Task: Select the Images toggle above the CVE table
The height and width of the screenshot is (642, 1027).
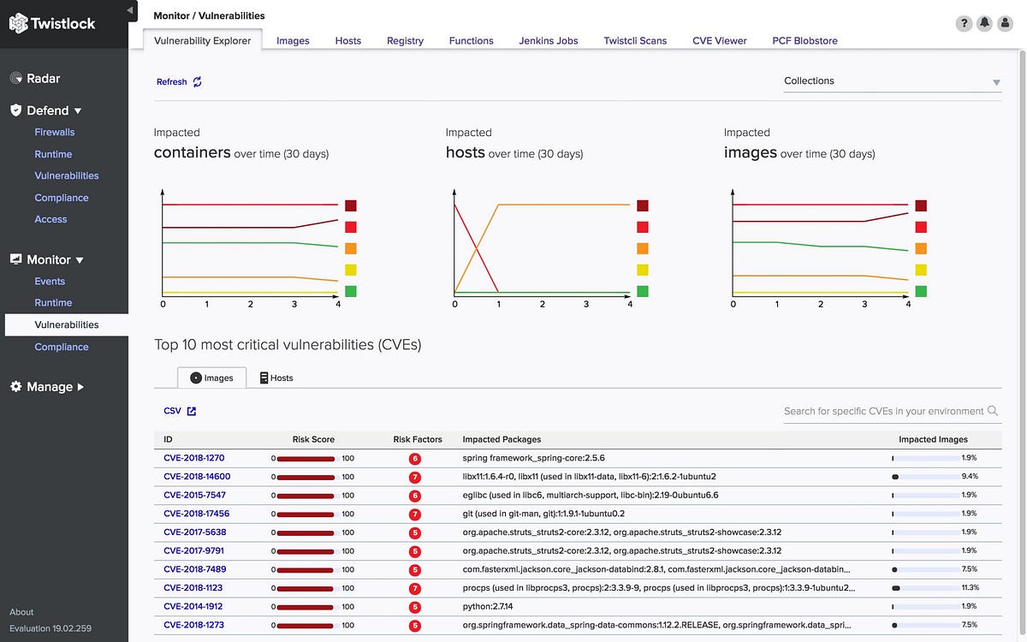Action: (x=211, y=377)
